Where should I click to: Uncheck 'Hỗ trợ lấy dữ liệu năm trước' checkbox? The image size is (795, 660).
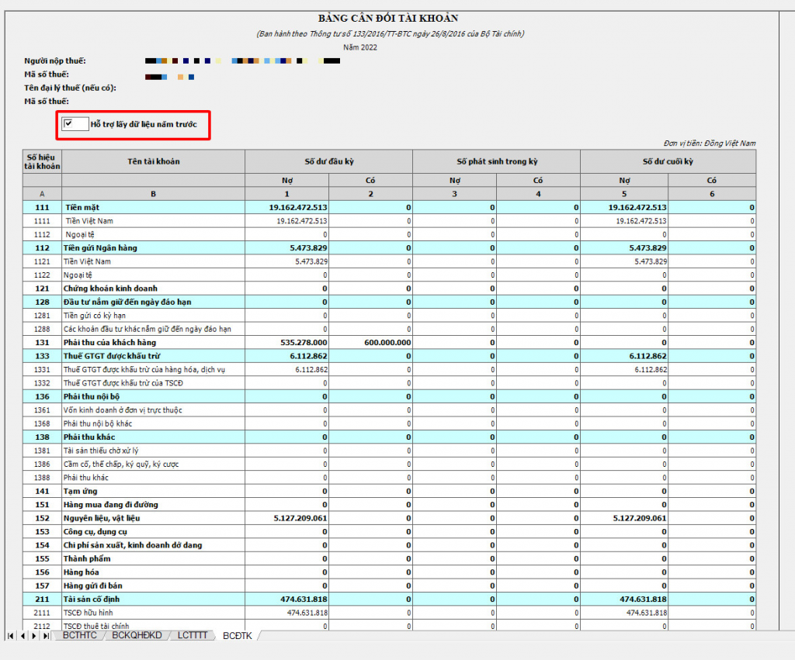coord(69,123)
